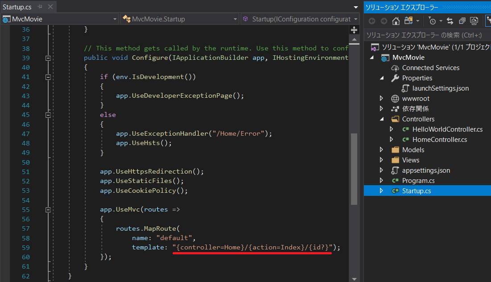Collapse the Controllers folder
The width and height of the screenshot is (491, 282).
pos(382,119)
